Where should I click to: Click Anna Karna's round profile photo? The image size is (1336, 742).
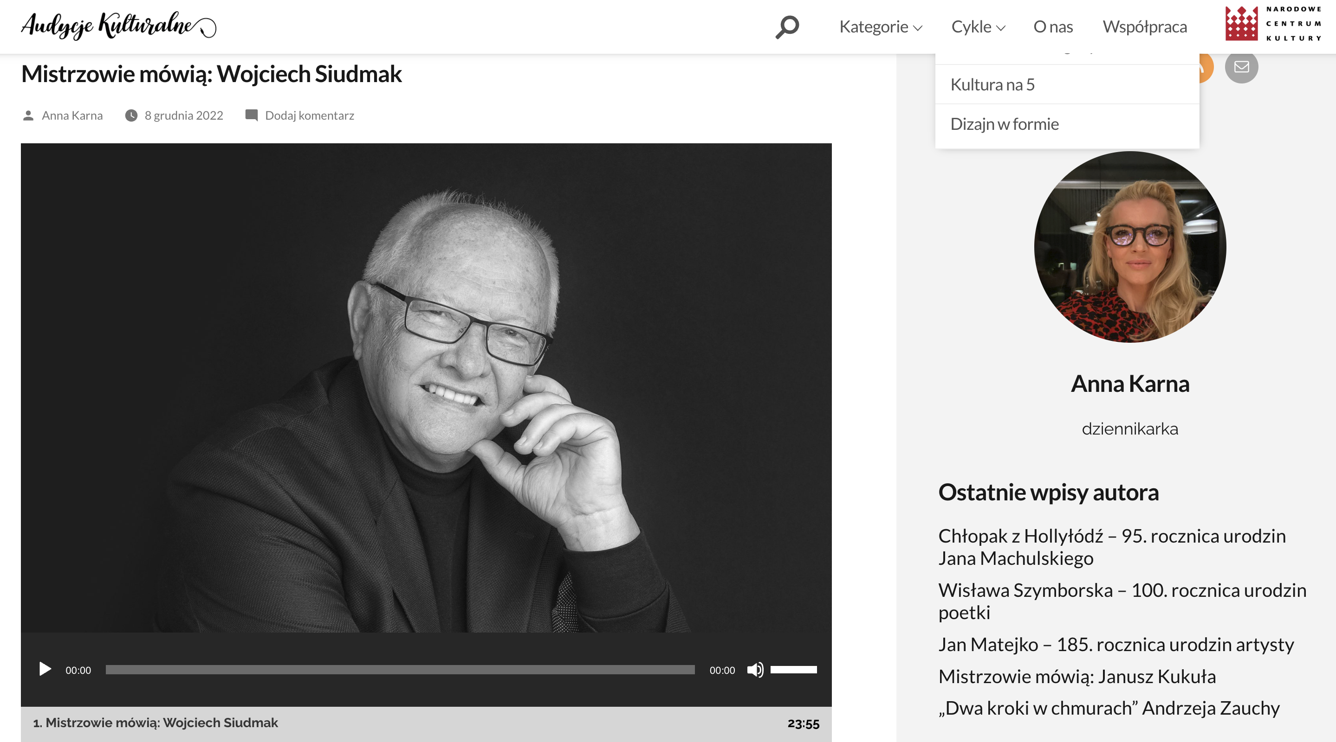coord(1130,247)
